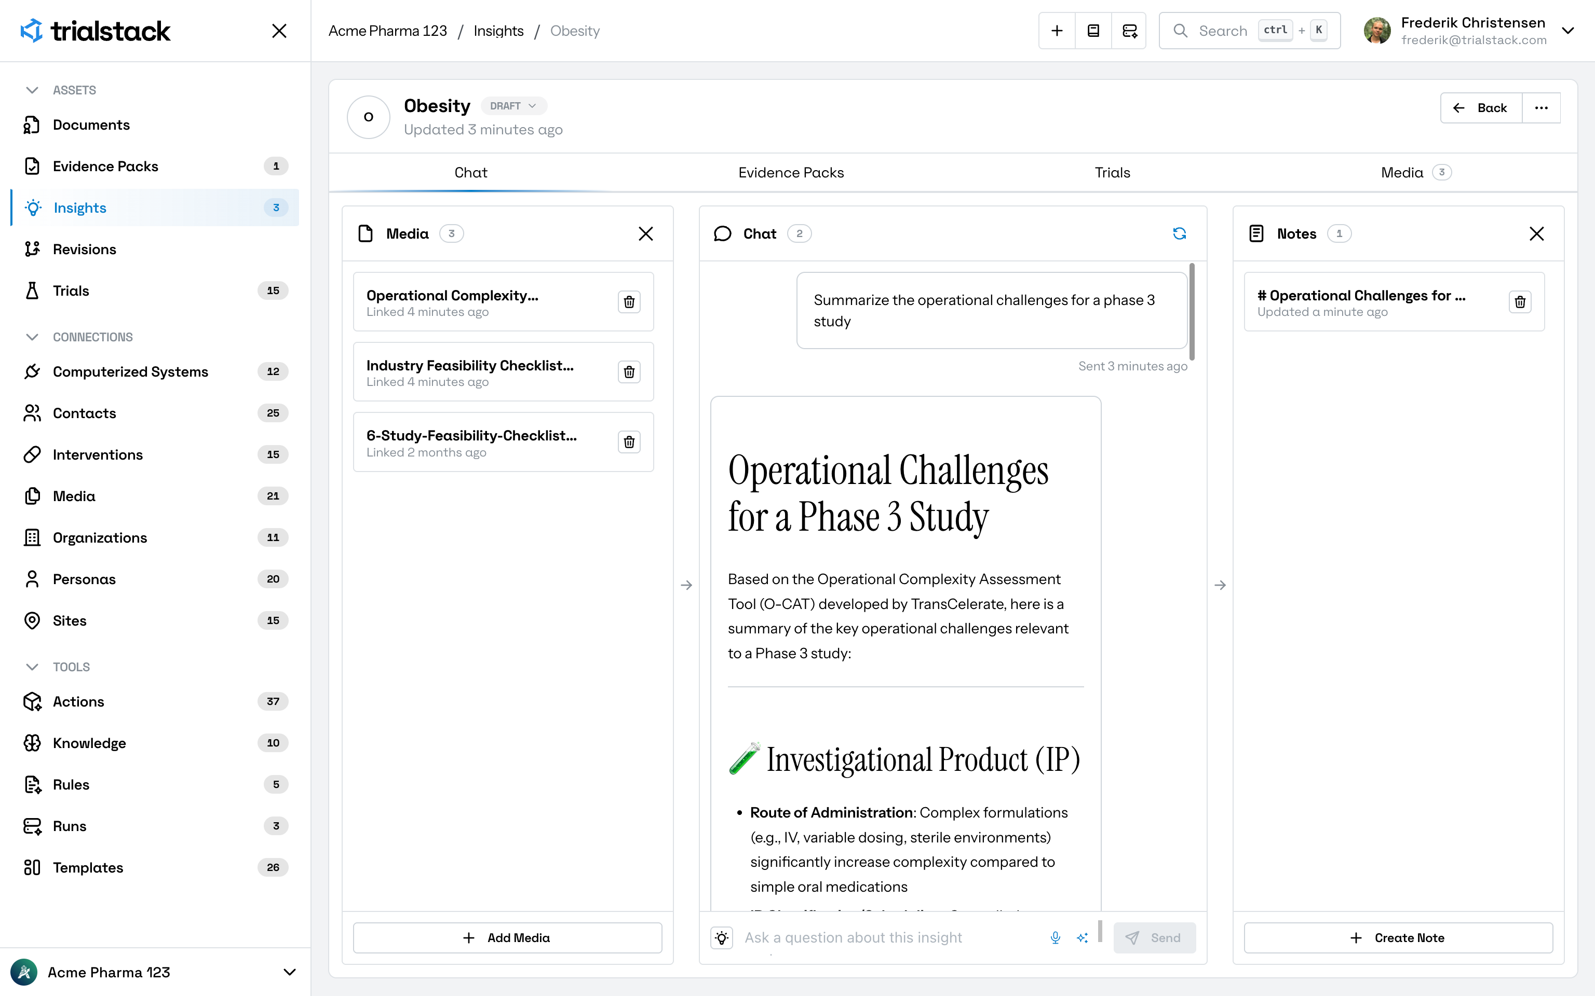Close the Notes panel

[x=1536, y=234]
